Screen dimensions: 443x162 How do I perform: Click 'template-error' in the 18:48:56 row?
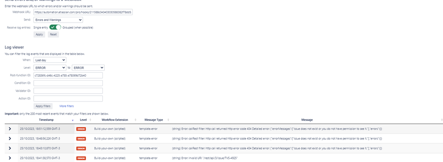(x=148, y=139)
